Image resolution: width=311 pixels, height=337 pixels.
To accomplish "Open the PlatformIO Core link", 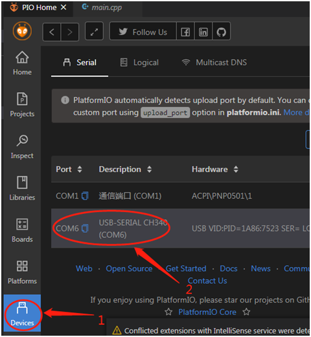I will point(207,312).
